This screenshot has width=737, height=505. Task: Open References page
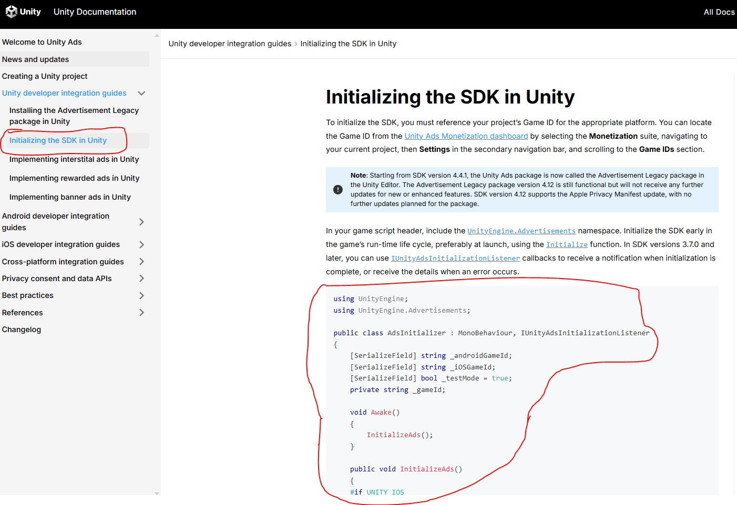pyautogui.click(x=23, y=313)
